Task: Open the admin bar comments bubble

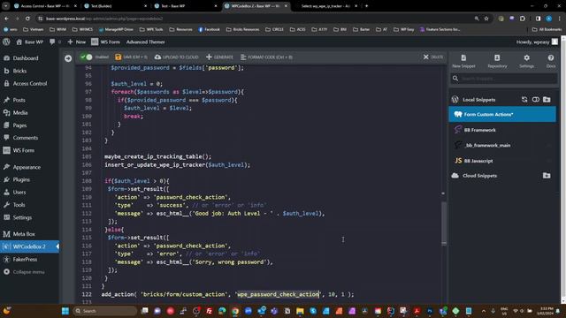Action: [55, 42]
